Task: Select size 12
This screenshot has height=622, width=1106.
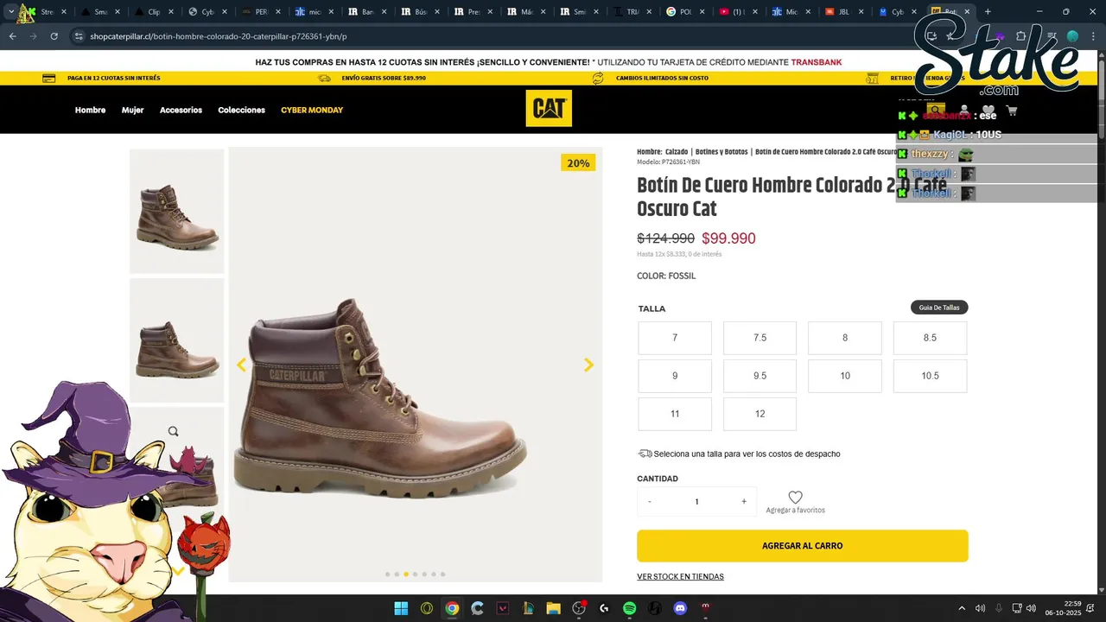Action: 760,414
